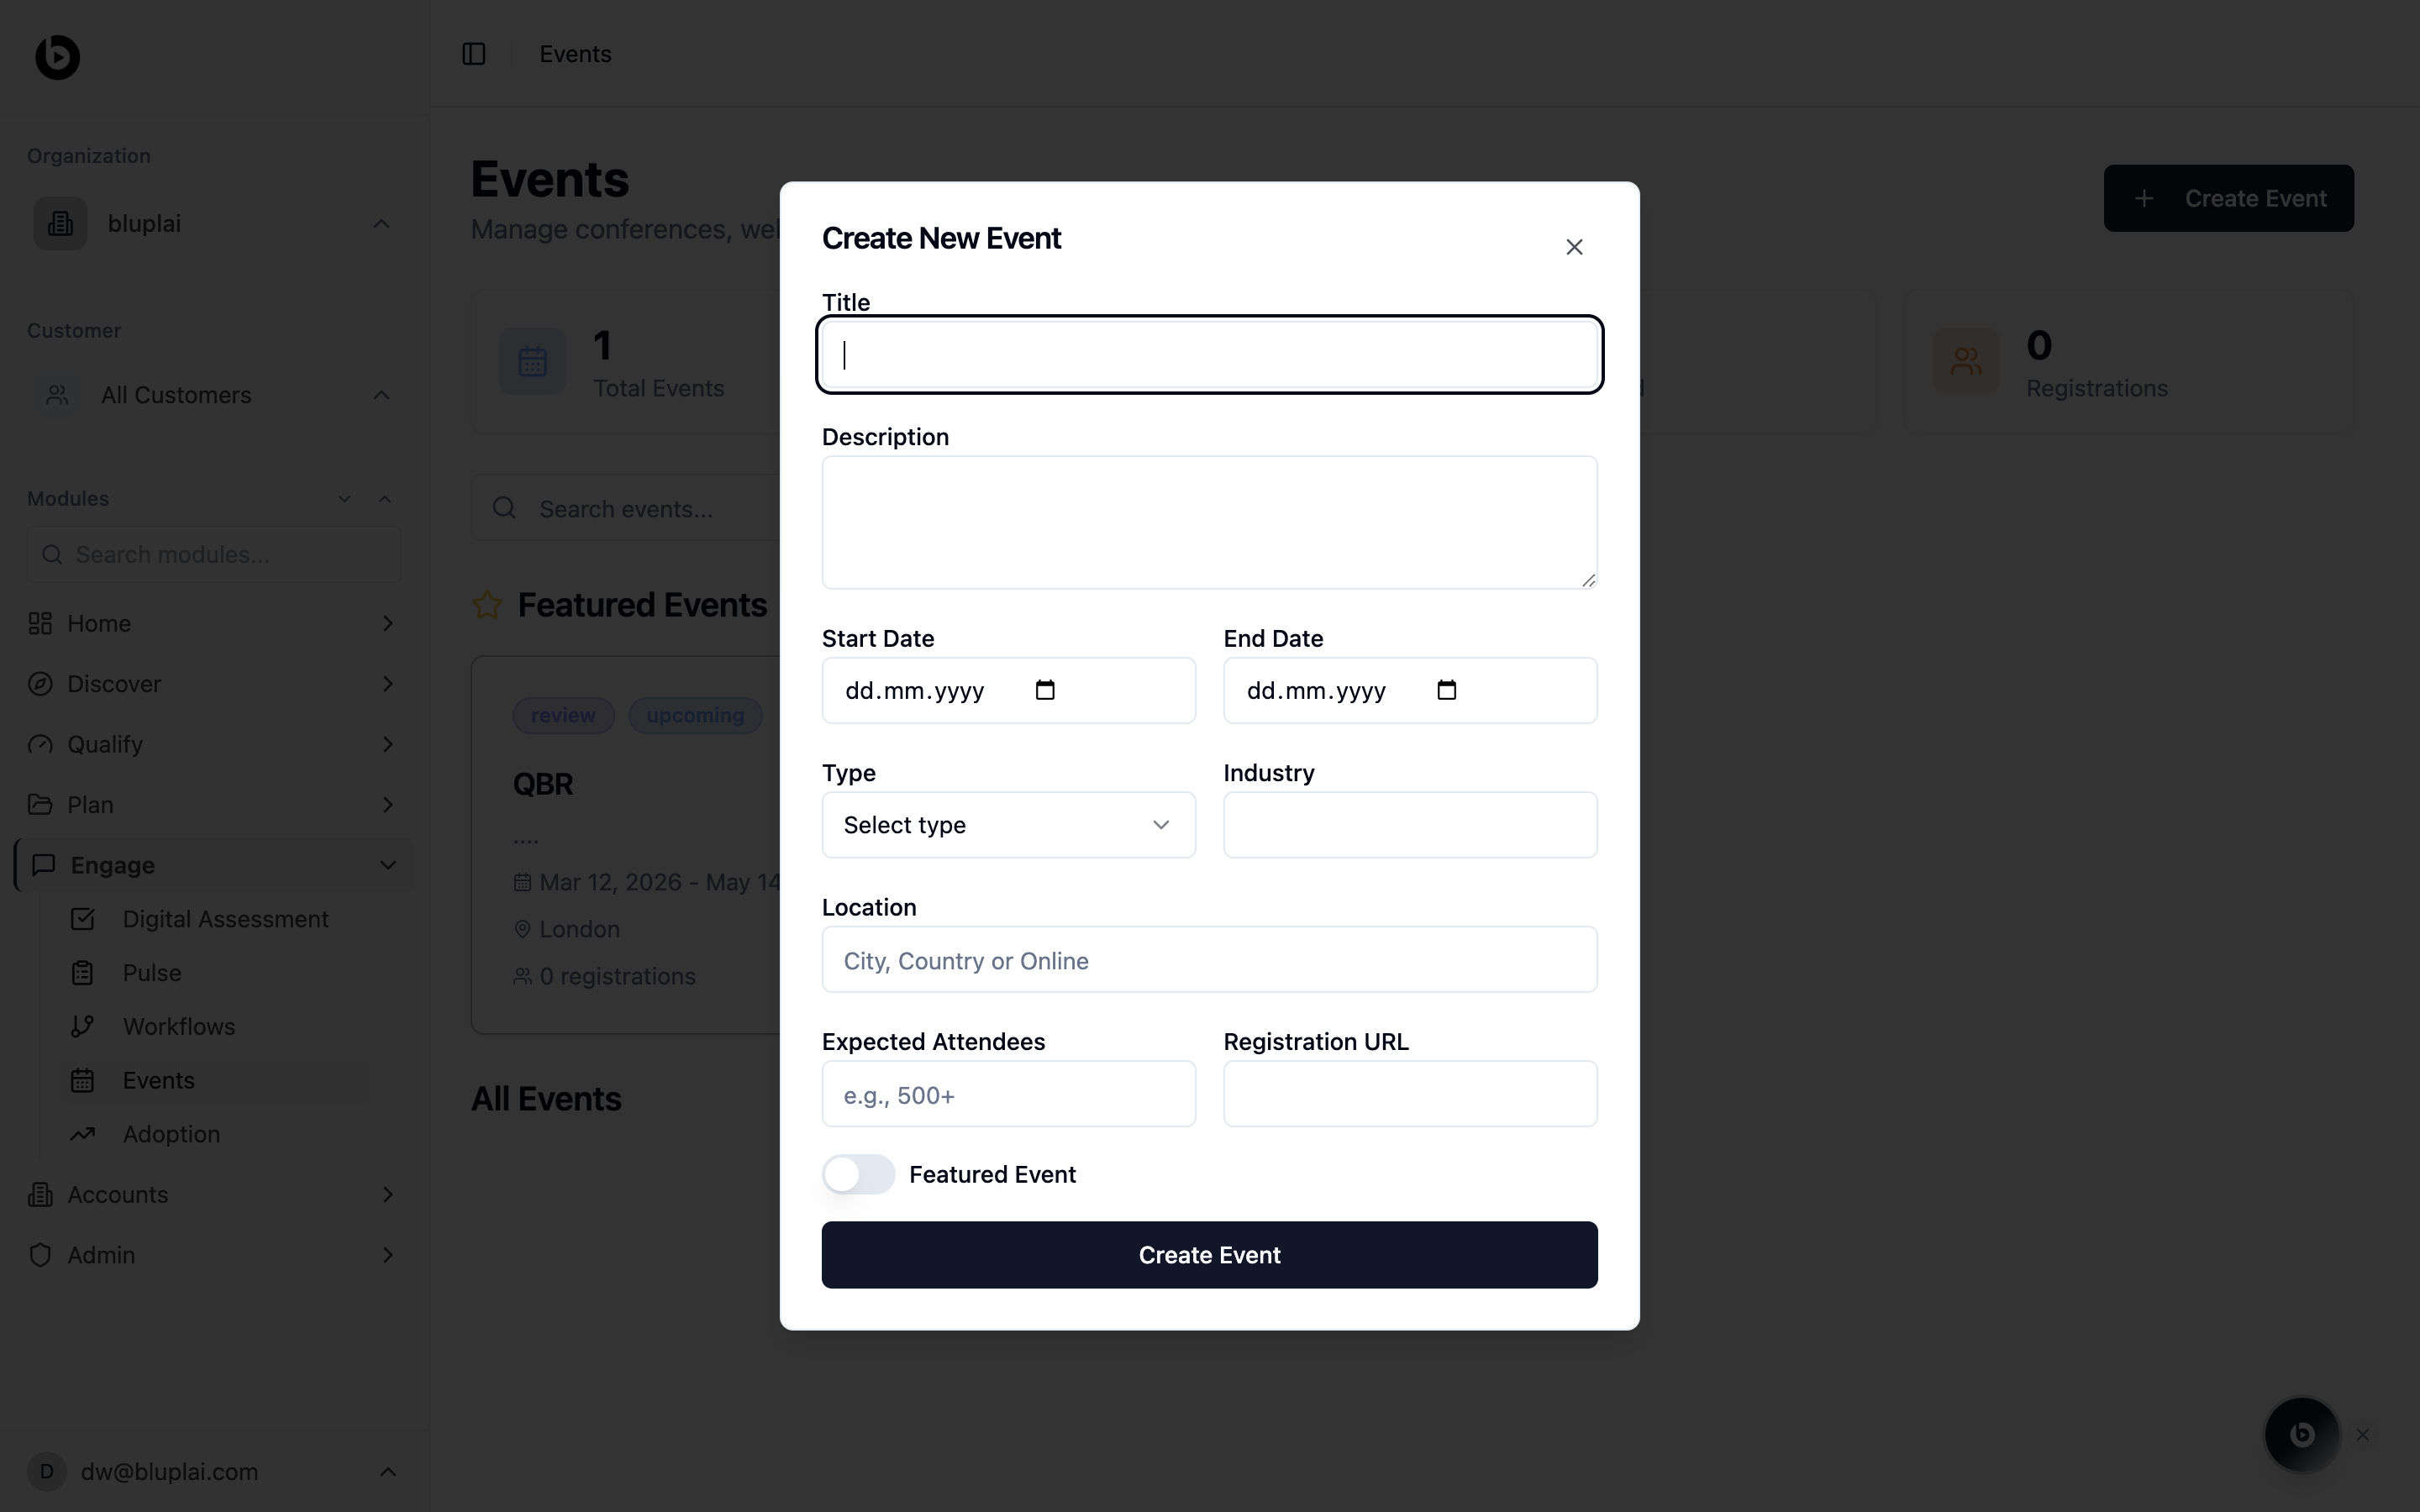Expand the bluplai organization selector

pos(213,224)
